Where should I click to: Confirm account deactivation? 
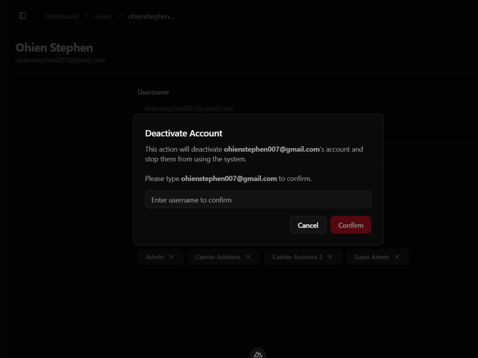click(x=350, y=225)
